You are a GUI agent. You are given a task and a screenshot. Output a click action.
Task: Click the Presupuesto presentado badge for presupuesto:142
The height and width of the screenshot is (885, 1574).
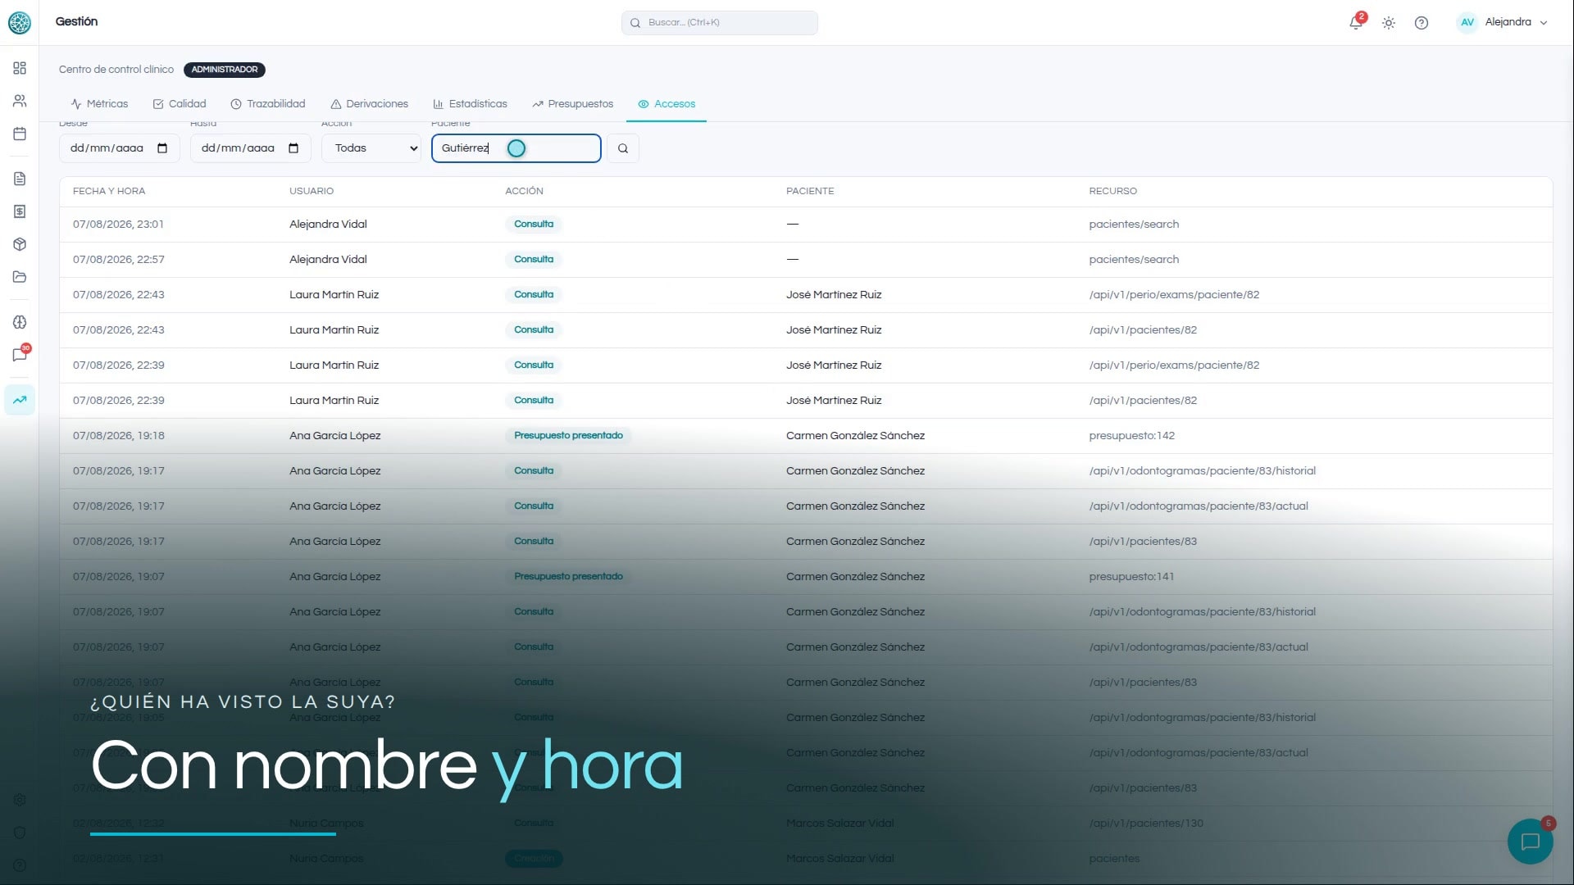568,436
